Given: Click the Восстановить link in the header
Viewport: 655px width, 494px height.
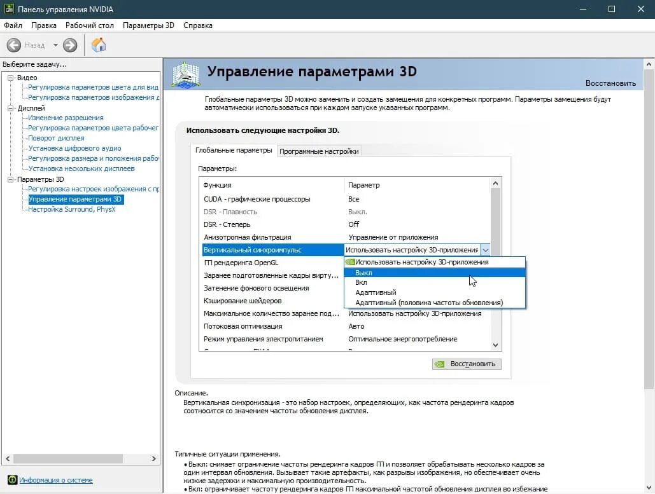Looking at the screenshot, I should coord(610,83).
